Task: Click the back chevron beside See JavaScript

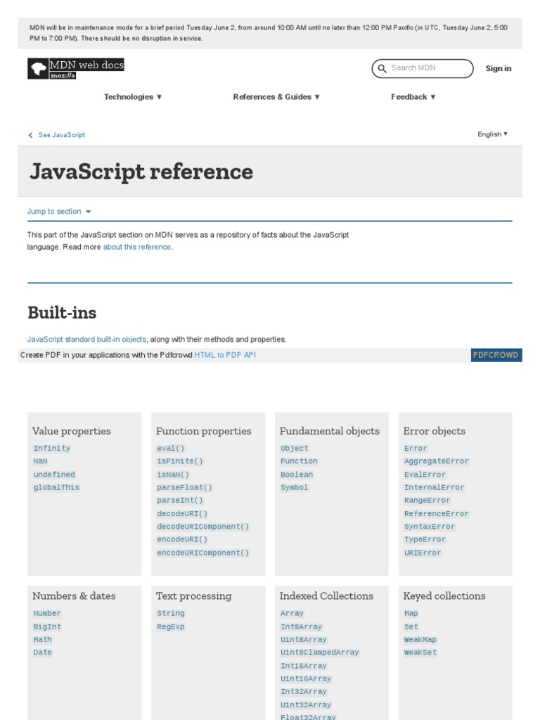Action: pyautogui.click(x=30, y=135)
